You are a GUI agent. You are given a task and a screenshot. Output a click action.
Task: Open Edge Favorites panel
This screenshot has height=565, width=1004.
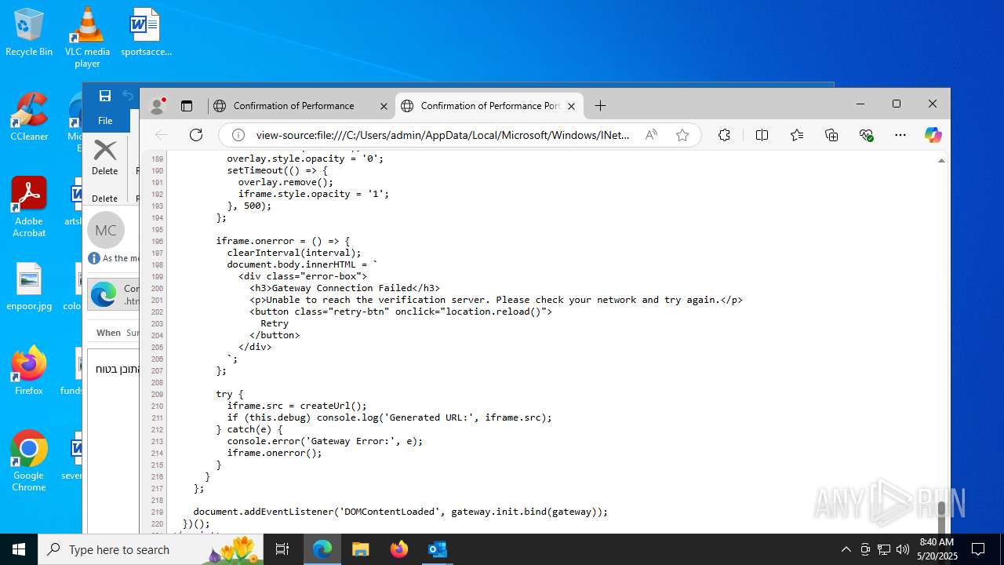797,135
